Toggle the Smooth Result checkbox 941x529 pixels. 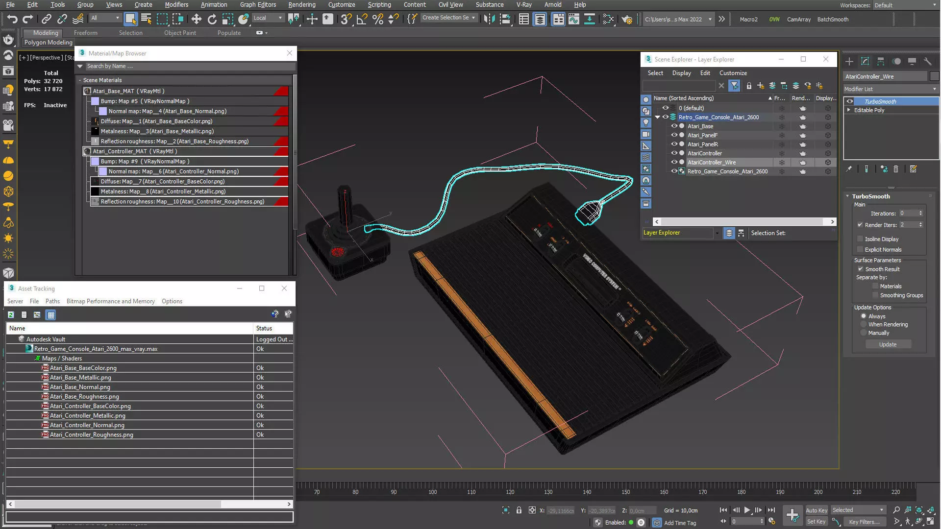click(x=860, y=269)
